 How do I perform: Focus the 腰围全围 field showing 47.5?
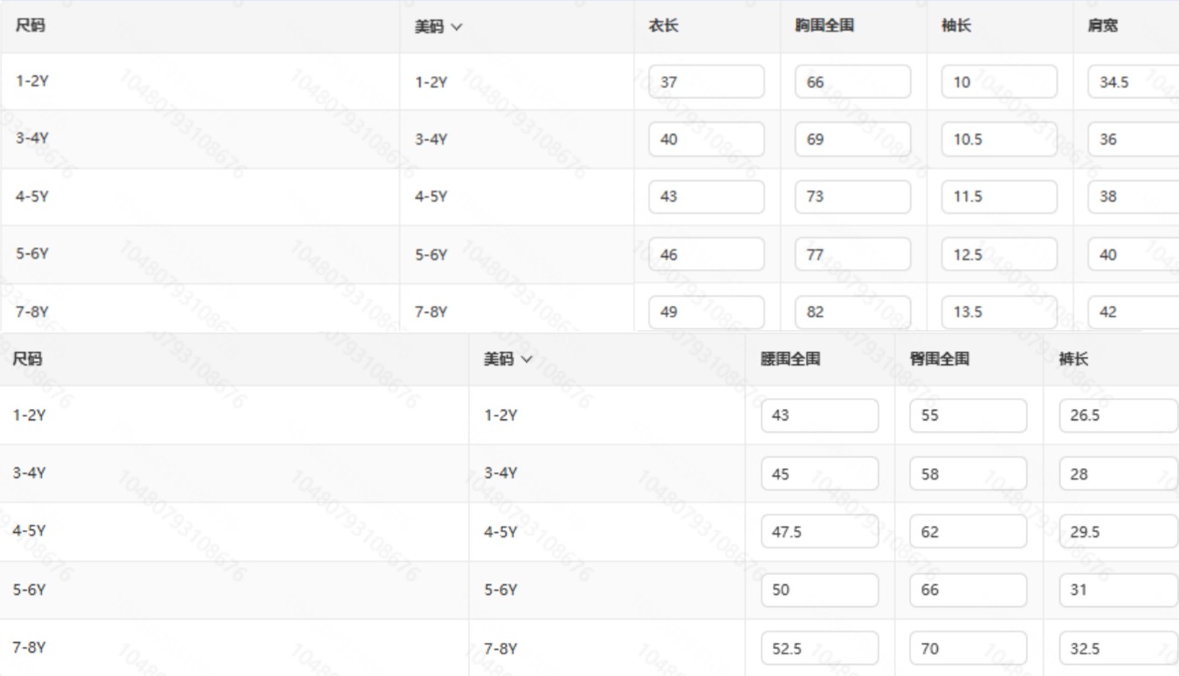(820, 532)
